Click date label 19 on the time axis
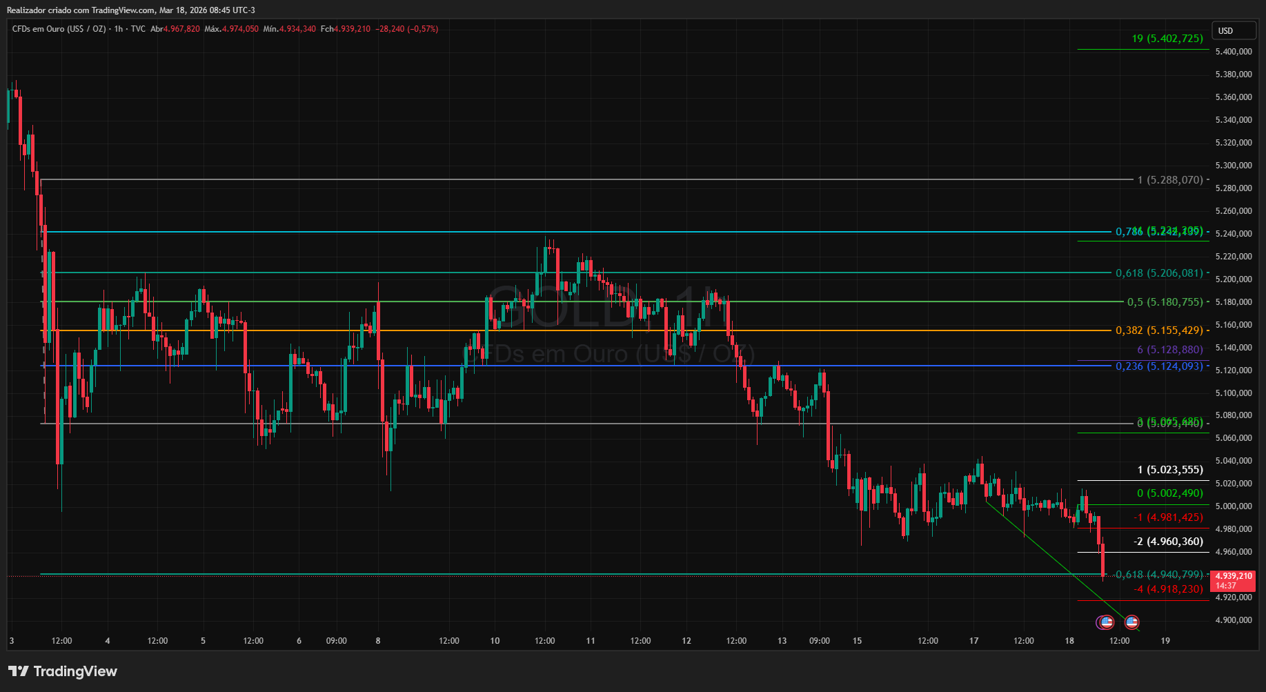 (1165, 641)
